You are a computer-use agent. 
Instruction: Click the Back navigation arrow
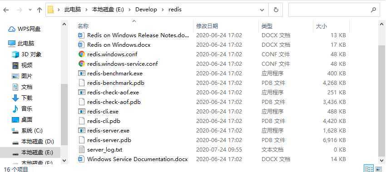(x=6, y=10)
